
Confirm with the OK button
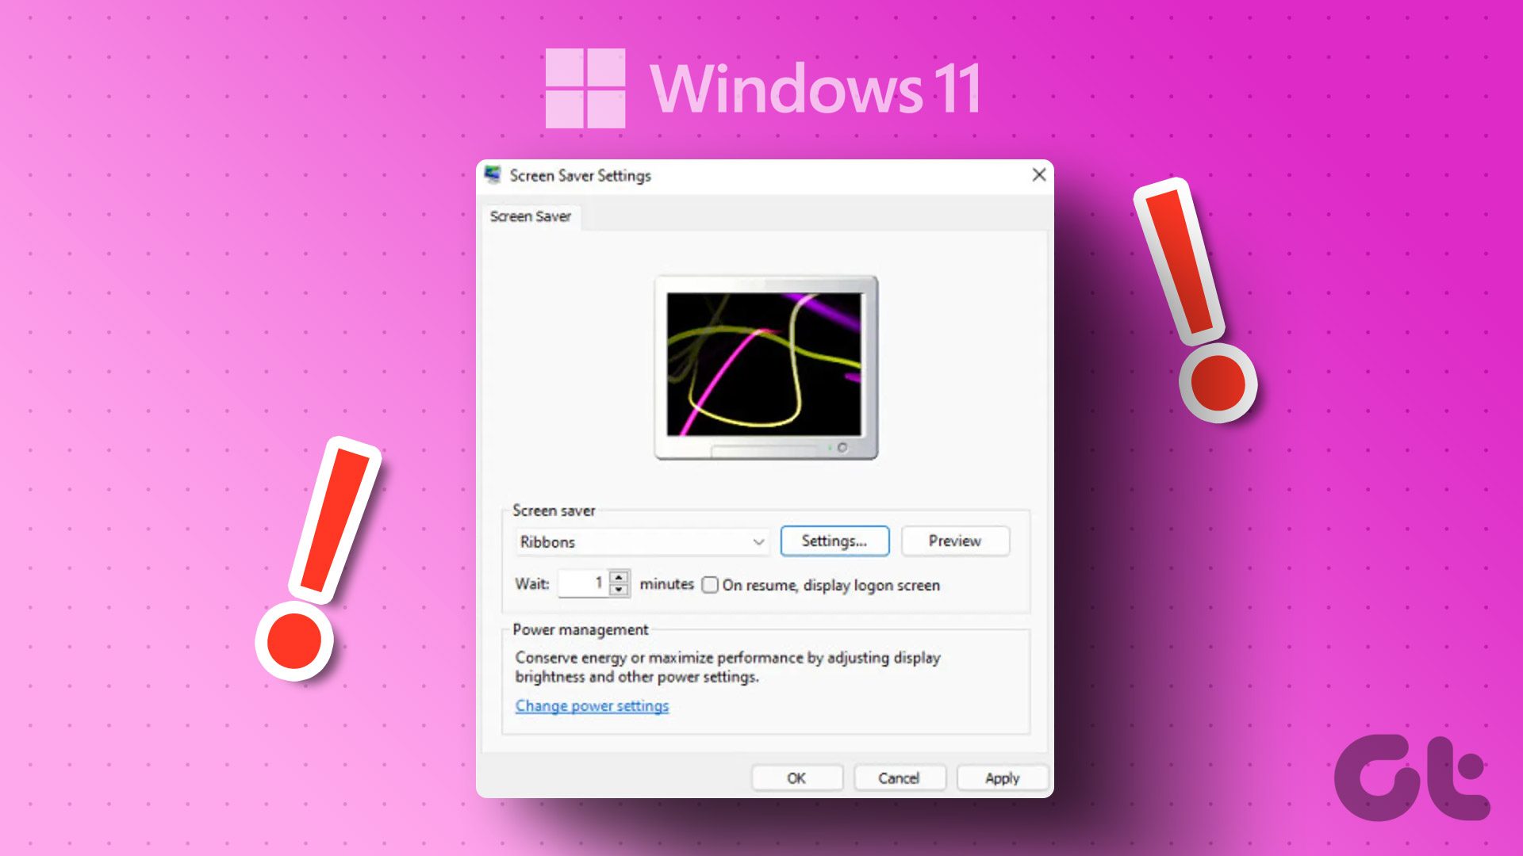(x=796, y=778)
